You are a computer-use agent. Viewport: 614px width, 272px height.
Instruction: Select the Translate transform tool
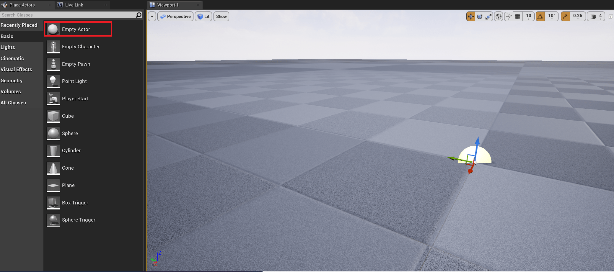(471, 16)
